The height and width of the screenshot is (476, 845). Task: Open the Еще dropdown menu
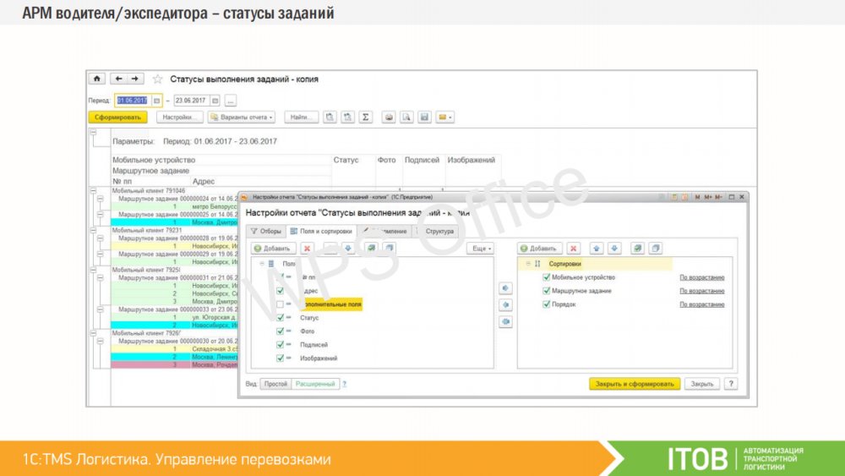tap(479, 249)
